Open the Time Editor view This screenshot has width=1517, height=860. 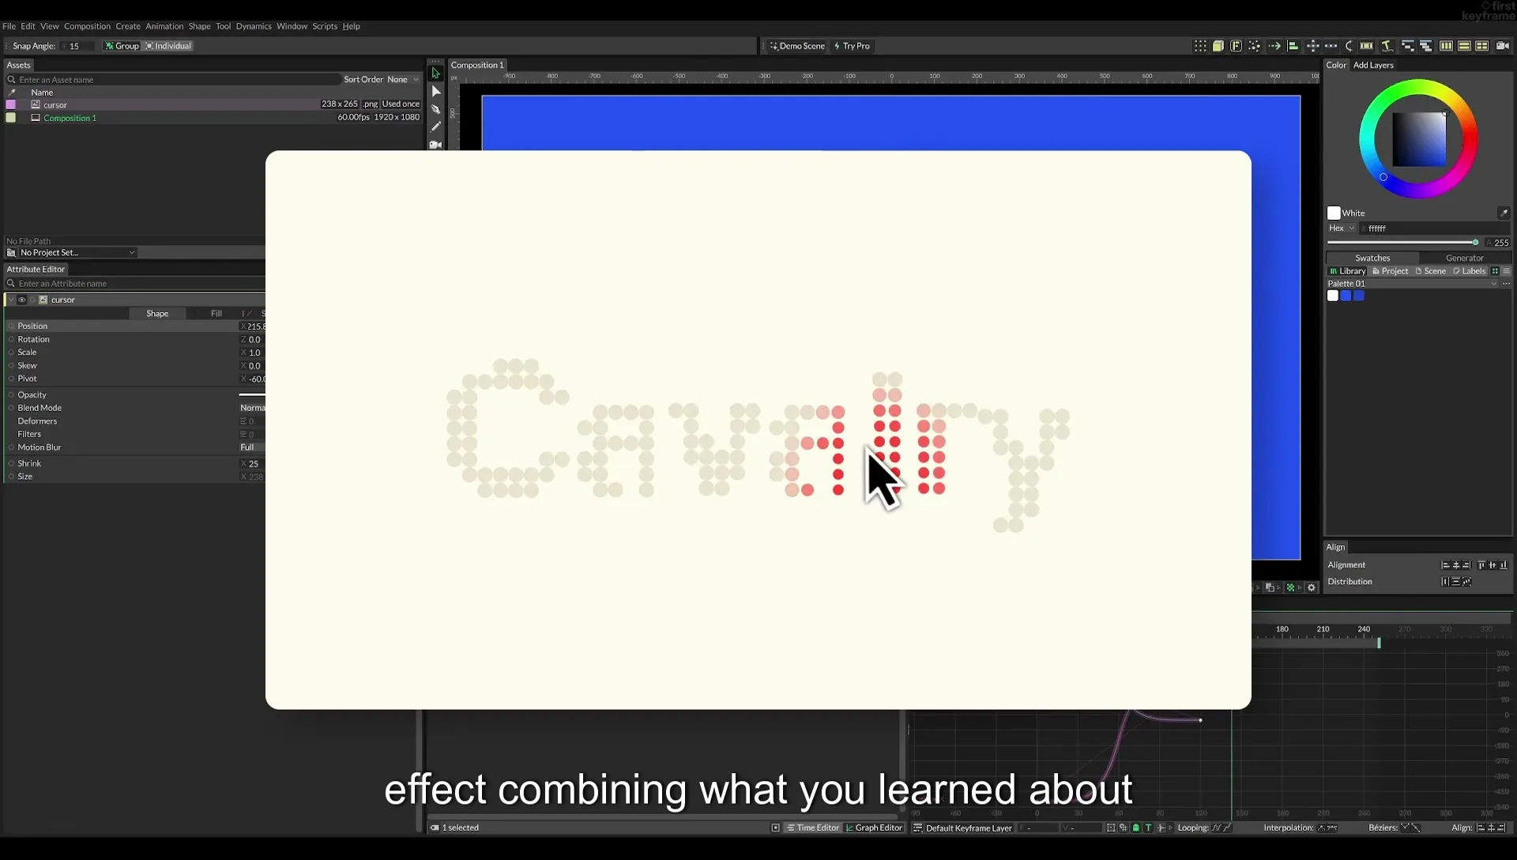813,828
